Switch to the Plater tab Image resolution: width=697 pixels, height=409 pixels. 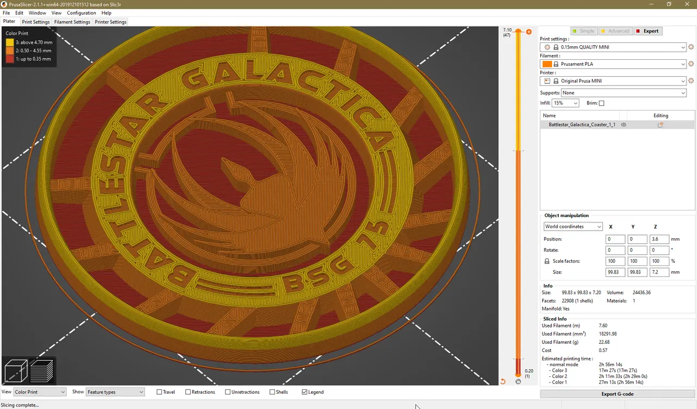click(x=9, y=22)
